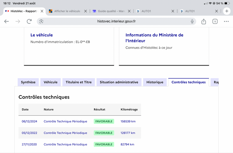Switch to the Guide qualité browser tab

coord(112,11)
